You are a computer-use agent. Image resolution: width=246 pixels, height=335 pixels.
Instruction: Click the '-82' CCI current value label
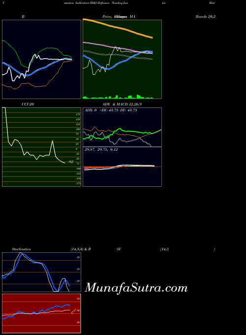coord(71,162)
